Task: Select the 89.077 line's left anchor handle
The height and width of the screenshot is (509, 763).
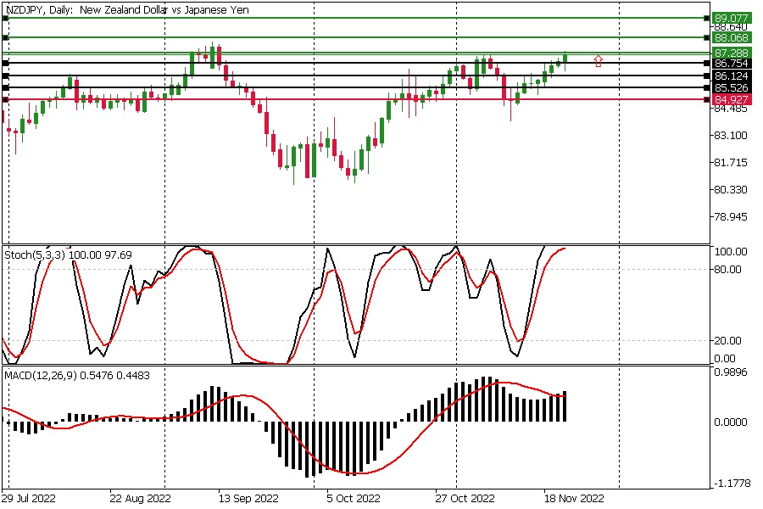Action: pyautogui.click(x=5, y=19)
